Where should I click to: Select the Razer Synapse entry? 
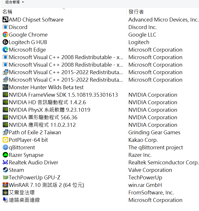tap(26, 155)
